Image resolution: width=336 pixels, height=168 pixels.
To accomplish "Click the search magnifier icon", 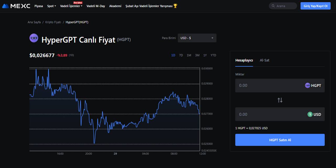I will tap(274, 6).
